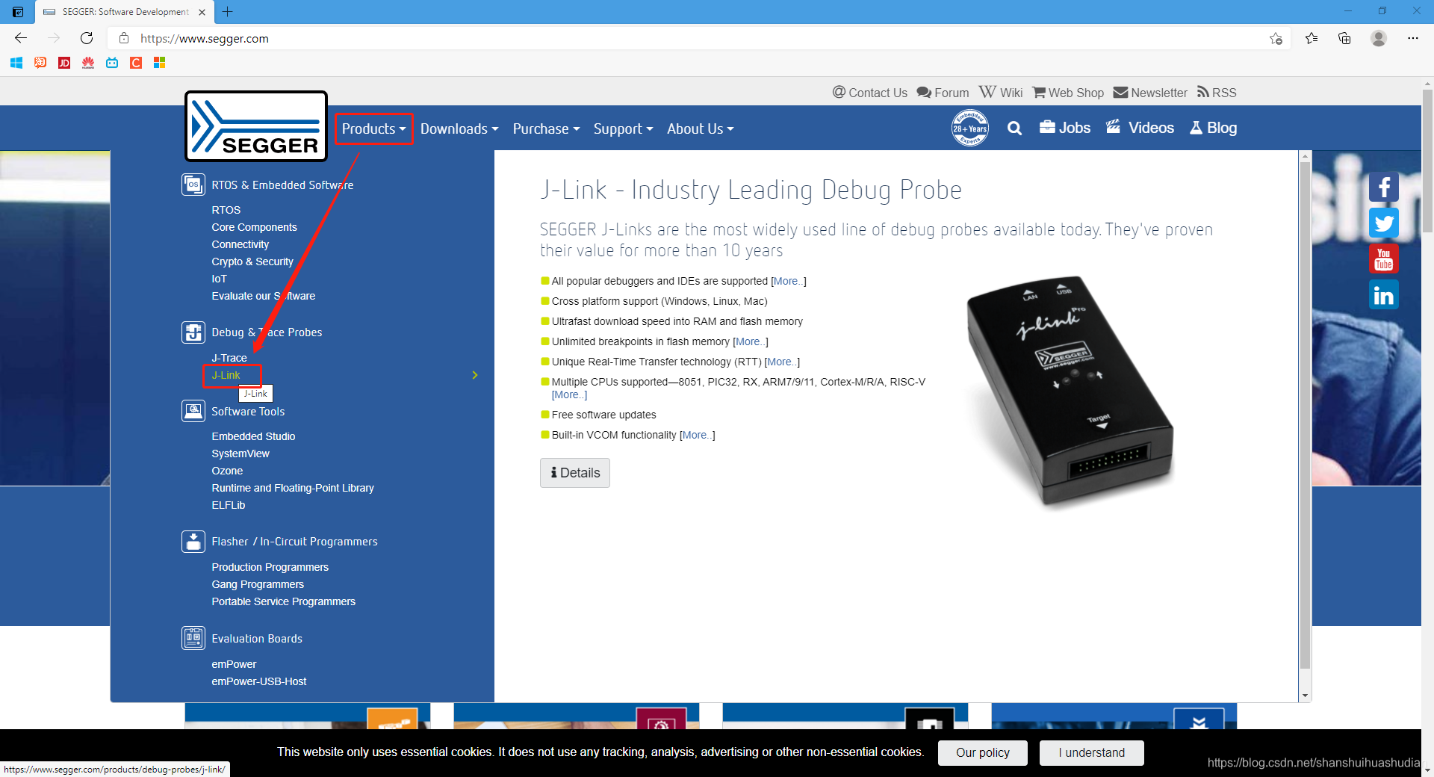Click the page vertical scrollbar thumb
Image resolution: width=1434 pixels, height=777 pixels.
1427,161
